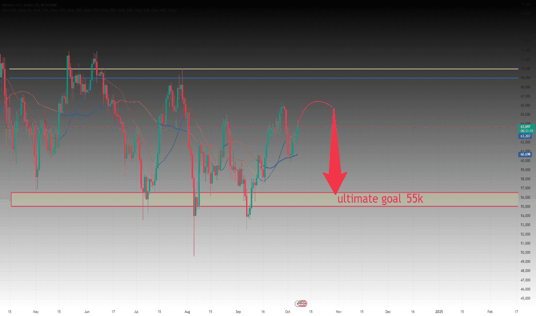
Task: Click the red dotted current price line
Action: tap(260, 128)
